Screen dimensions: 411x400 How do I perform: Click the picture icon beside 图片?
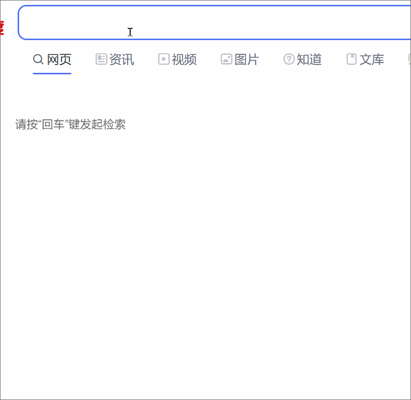(x=226, y=59)
